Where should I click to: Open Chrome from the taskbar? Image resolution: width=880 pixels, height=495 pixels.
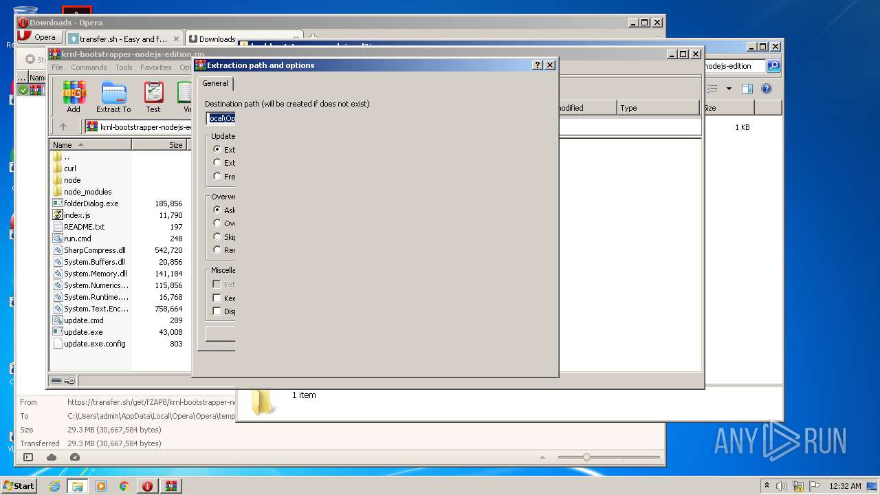(x=124, y=486)
